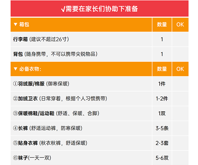Viewport: 198px width, 165px height.
Task: Collapse the 必备衣物 section triangle
Action: [x=15, y=69]
